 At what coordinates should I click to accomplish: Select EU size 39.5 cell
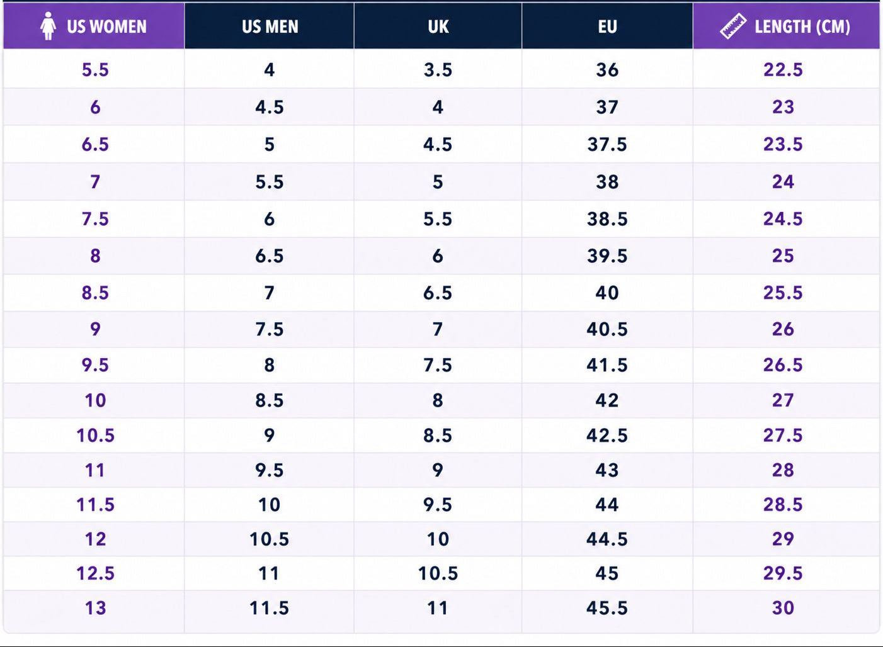[x=607, y=256]
